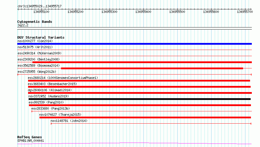Viewport: 260px width, 147px height.
Task: Click the nsv1000277 (Coe2014) label
Action: [x=35, y=41]
